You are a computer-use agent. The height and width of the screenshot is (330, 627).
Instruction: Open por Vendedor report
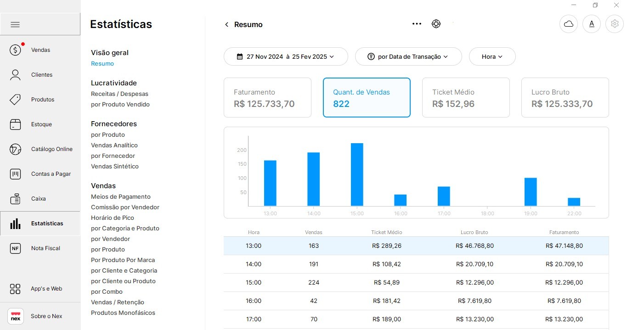110,239
